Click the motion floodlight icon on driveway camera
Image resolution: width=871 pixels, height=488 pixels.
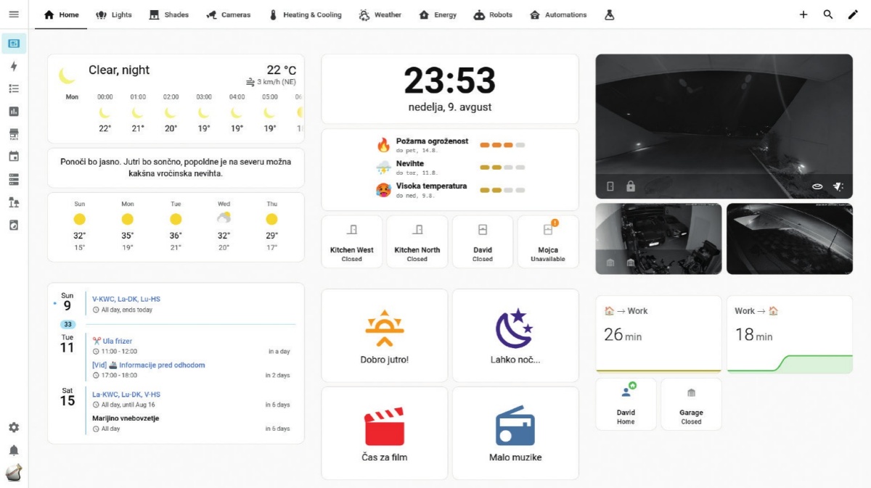(x=838, y=186)
